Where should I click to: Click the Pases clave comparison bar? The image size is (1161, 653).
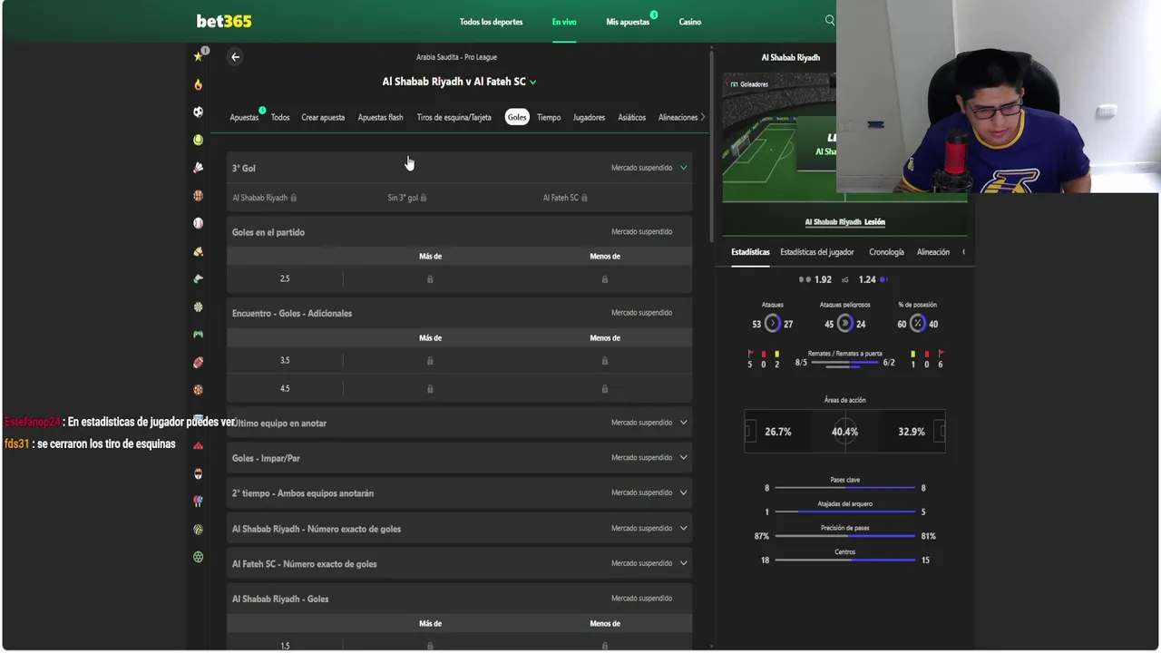pyautogui.click(x=844, y=488)
